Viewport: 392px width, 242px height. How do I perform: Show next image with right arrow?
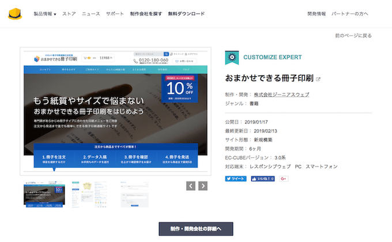[203, 186]
